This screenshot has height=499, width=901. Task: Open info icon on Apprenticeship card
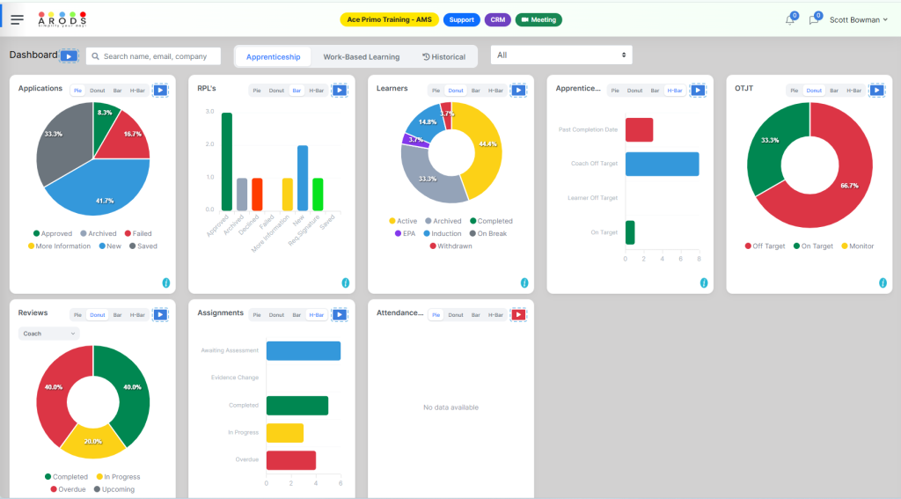pyautogui.click(x=703, y=283)
